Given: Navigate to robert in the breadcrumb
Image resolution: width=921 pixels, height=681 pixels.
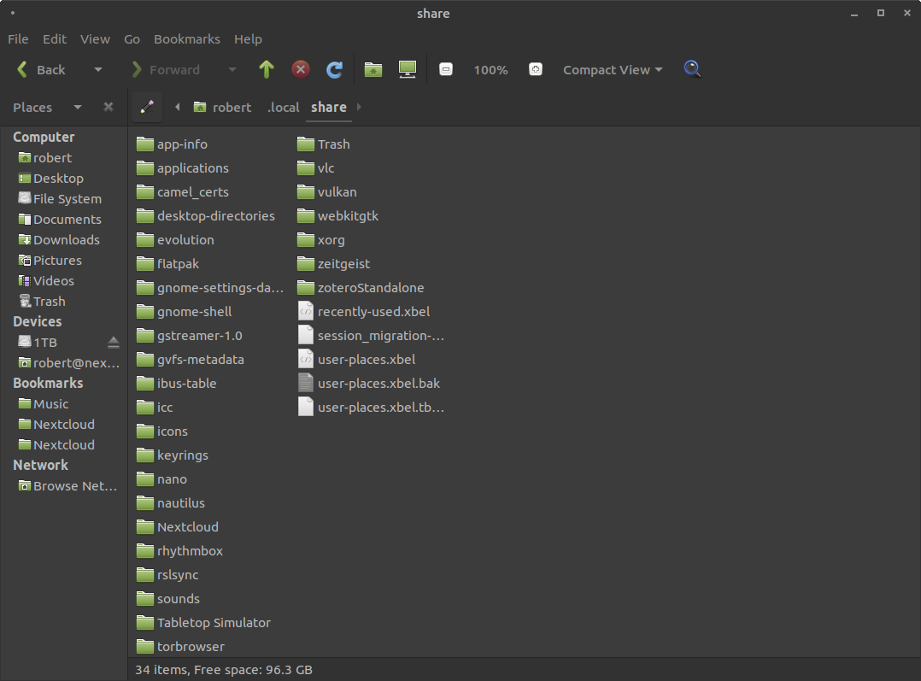Looking at the screenshot, I should [x=230, y=107].
